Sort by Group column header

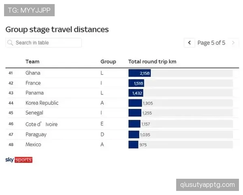[x=108, y=62]
